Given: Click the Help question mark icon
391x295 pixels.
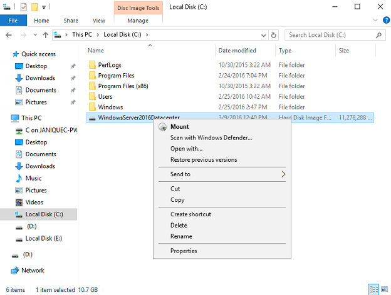Looking at the screenshot, I should [386, 20].
